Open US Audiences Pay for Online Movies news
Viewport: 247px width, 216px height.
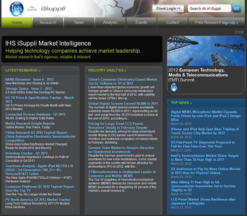[x=206, y=171]
